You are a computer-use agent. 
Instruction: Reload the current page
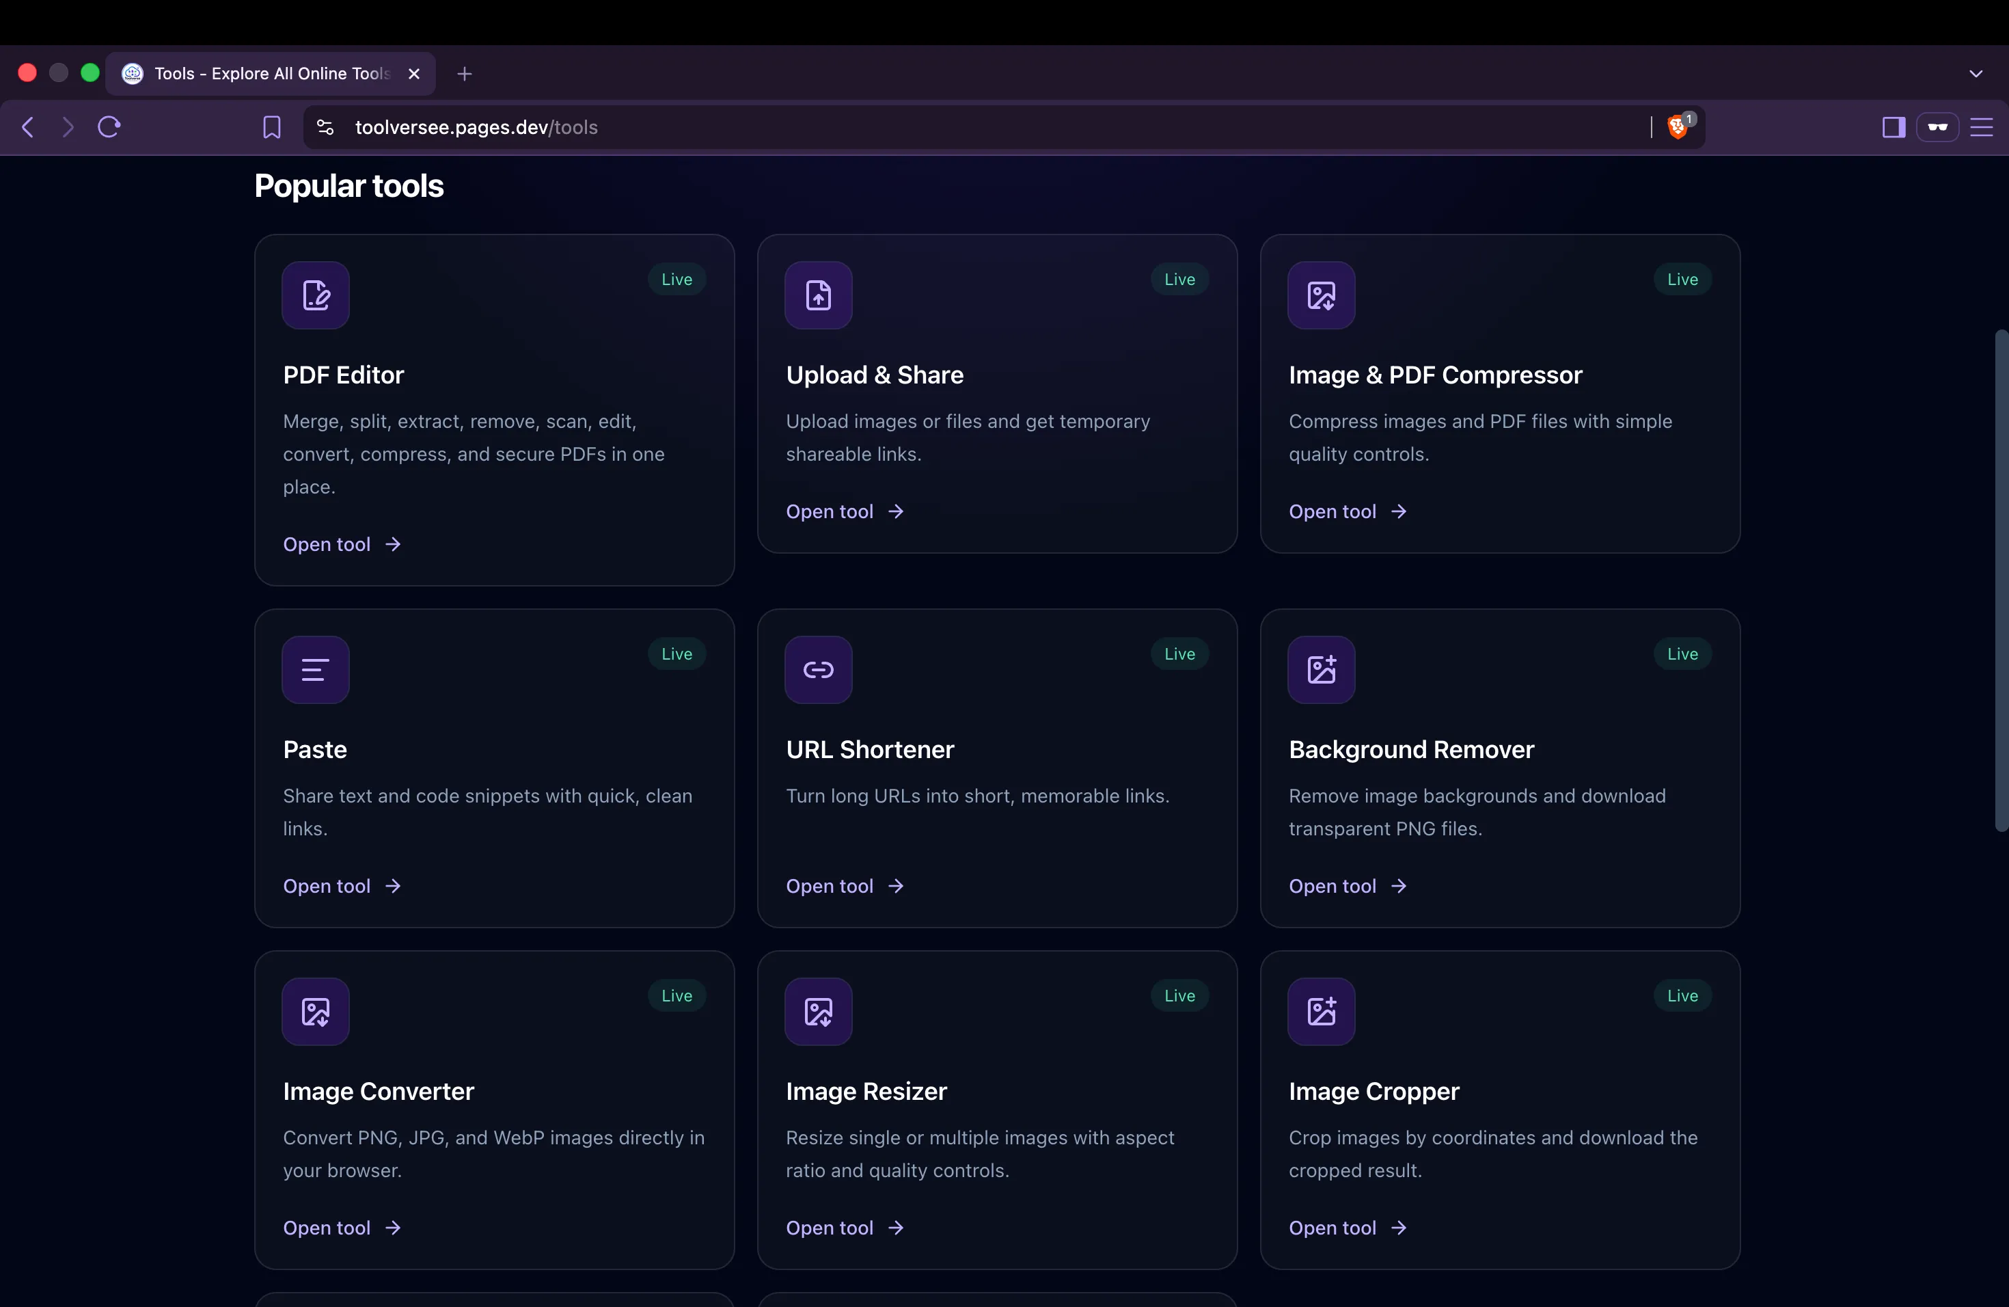pos(110,128)
